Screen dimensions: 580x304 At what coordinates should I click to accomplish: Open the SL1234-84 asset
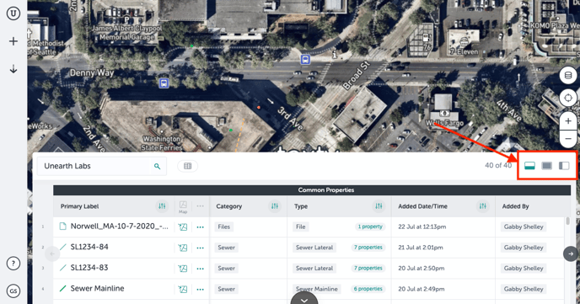(89, 247)
